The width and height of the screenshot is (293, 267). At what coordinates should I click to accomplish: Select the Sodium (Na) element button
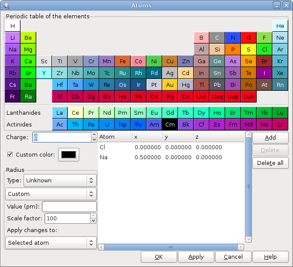13,50
